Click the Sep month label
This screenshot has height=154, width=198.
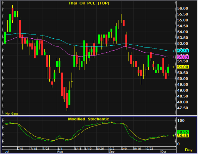112,152
